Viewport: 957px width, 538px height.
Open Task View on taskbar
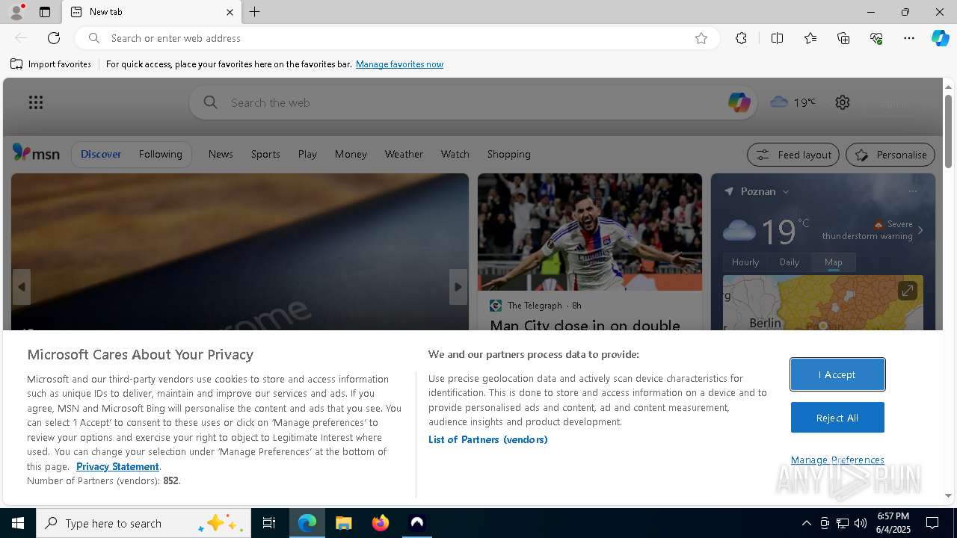click(x=269, y=523)
